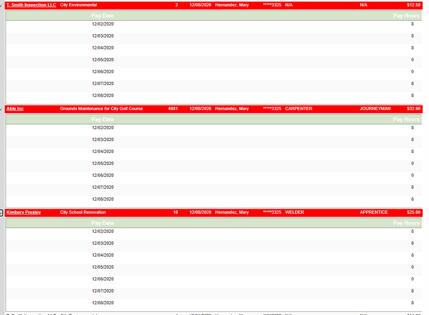Image resolution: width=429 pixels, height=315 pixels.
Task: Toggle checkbox beside the Kimbery Presley row
Action: click(1, 213)
